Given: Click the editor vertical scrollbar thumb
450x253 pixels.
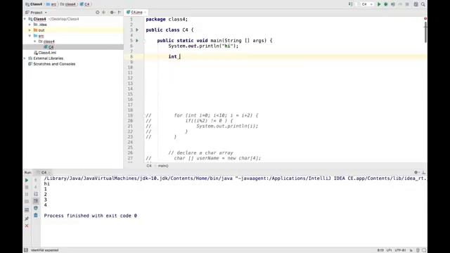Looking at the screenshot, I should [425, 32].
